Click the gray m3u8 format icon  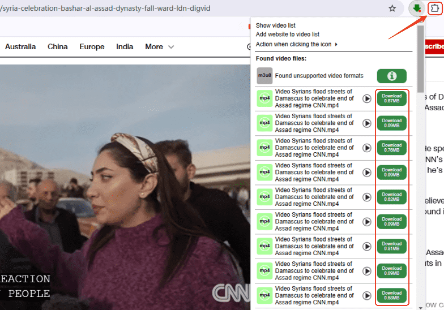[x=264, y=76]
